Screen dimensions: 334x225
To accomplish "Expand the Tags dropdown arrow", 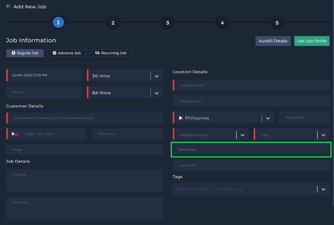I will point(323,189).
